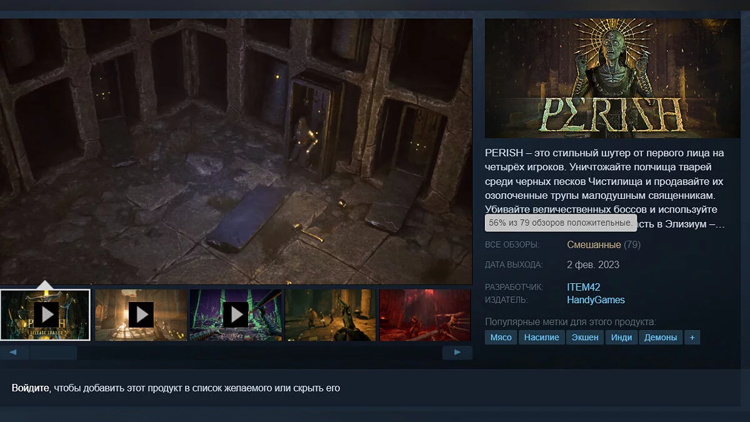
Task: Play the PERISH release trailer thumbnail
Action: coord(46,314)
